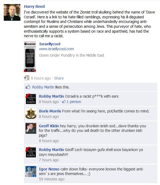Open Harry Reed's profile photo
The width and height of the screenshot is (160, 185).
[12, 12]
